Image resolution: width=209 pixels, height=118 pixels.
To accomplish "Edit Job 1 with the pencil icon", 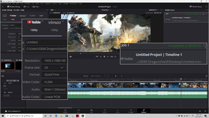I will pyautogui.click(x=204, y=14).
